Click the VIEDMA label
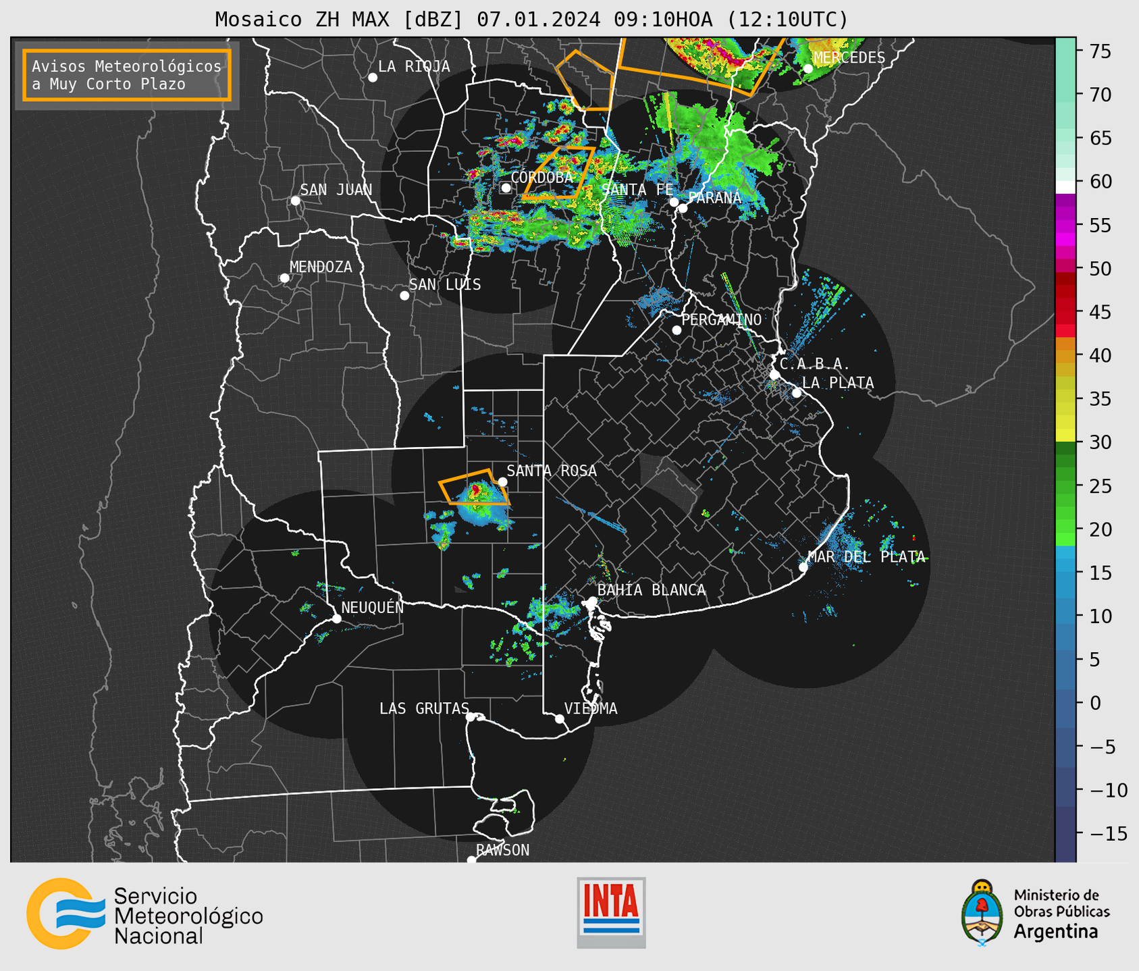 tap(591, 708)
